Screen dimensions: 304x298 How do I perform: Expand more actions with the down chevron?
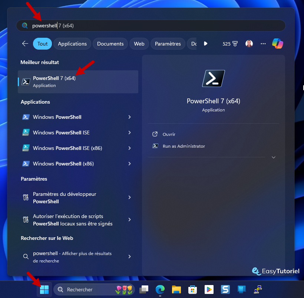click(x=273, y=157)
